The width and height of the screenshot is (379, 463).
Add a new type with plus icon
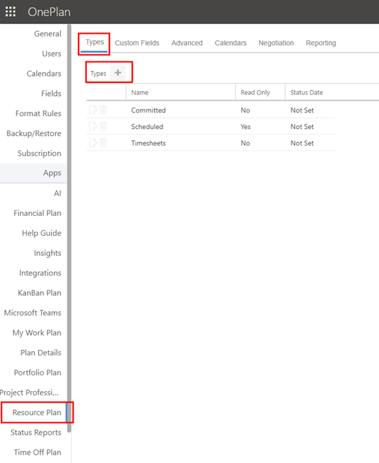point(118,72)
